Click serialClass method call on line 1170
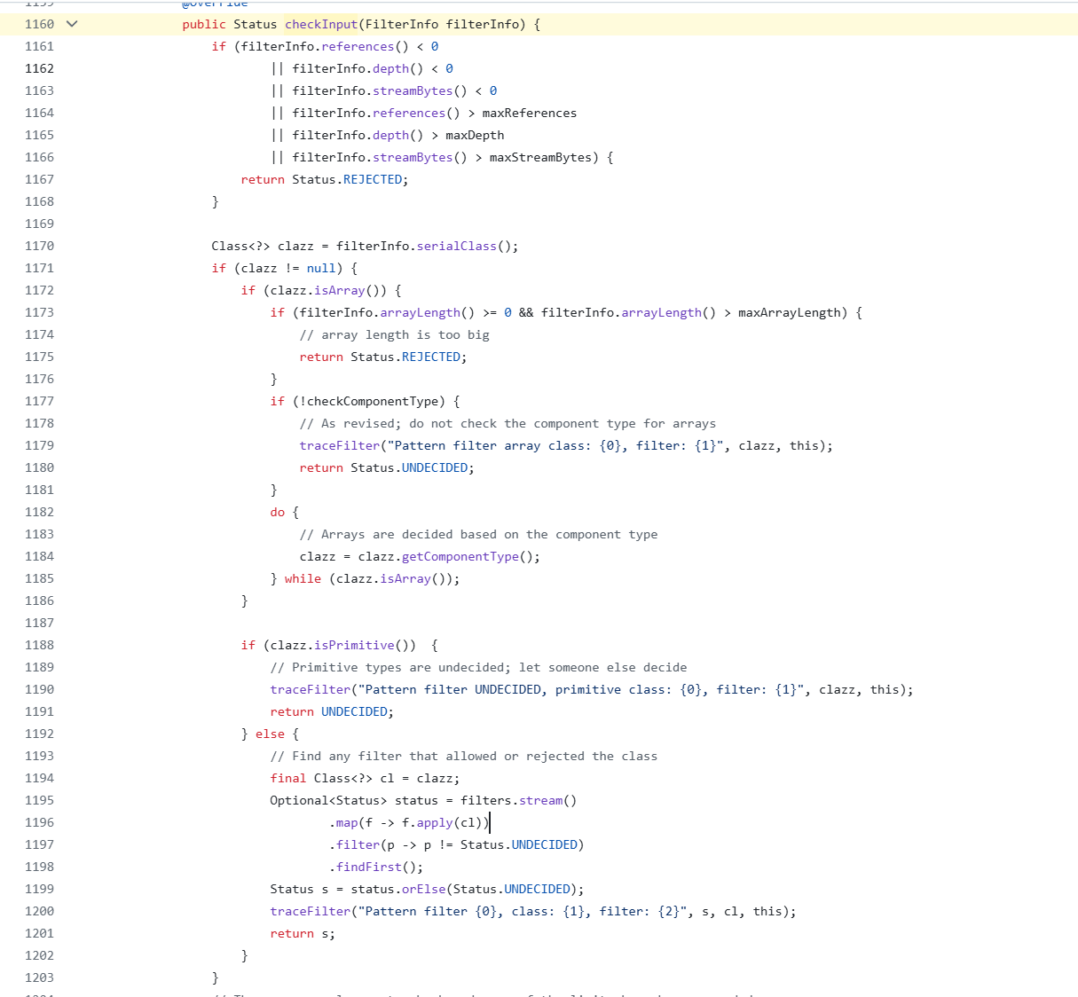The width and height of the screenshot is (1078, 997). (456, 246)
